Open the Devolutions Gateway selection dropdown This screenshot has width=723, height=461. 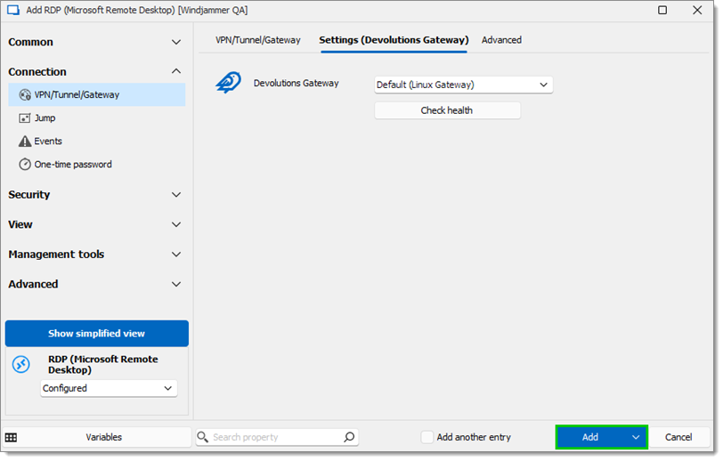click(463, 85)
